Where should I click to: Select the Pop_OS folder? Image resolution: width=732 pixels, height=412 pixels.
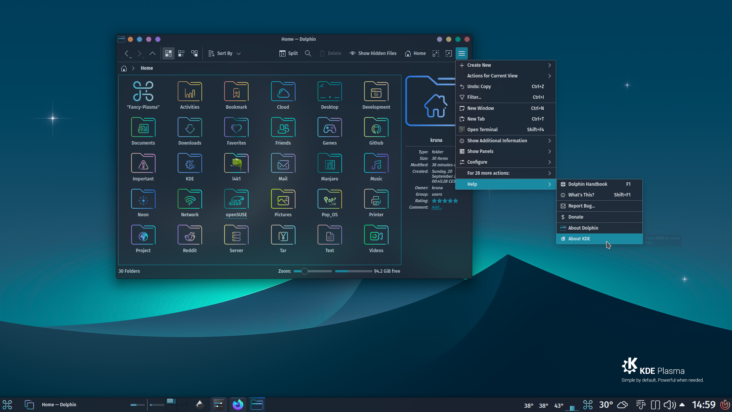click(x=330, y=203)
